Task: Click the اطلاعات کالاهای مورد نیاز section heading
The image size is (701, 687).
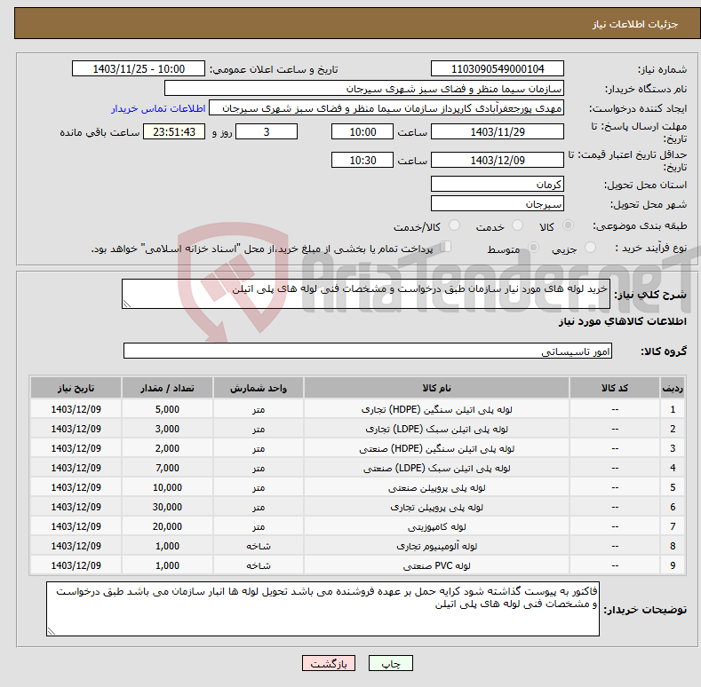Action: point(622,321)
